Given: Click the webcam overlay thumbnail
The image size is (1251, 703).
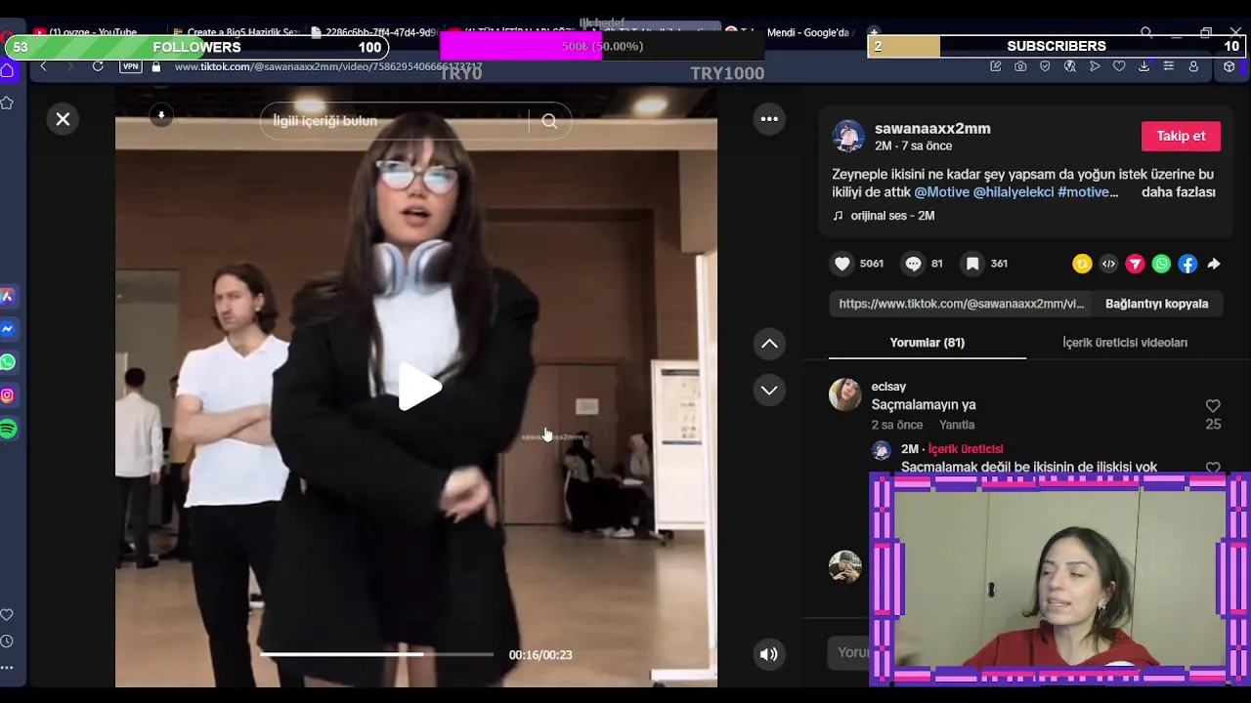Looking at the screenshot, I should [x=1059, y=580].
